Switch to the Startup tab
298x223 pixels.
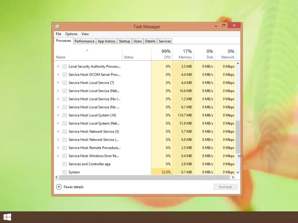click(125, 41)
